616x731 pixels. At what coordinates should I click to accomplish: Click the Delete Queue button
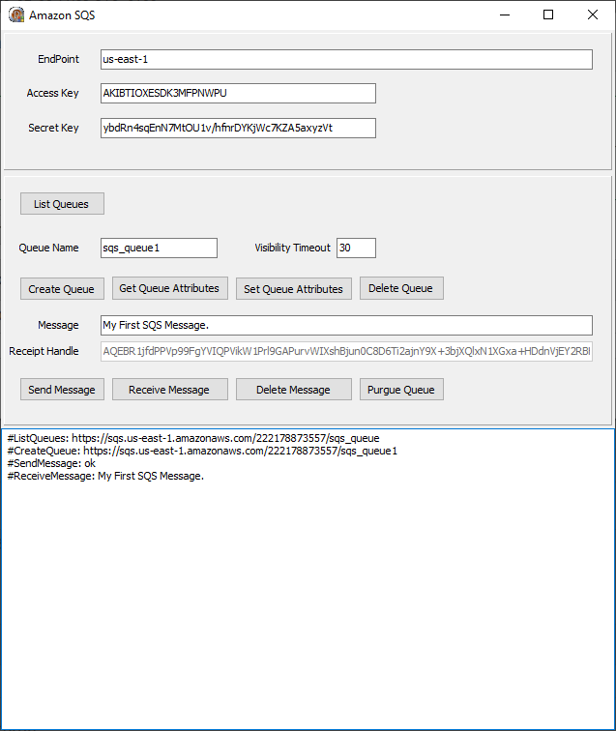401,288
